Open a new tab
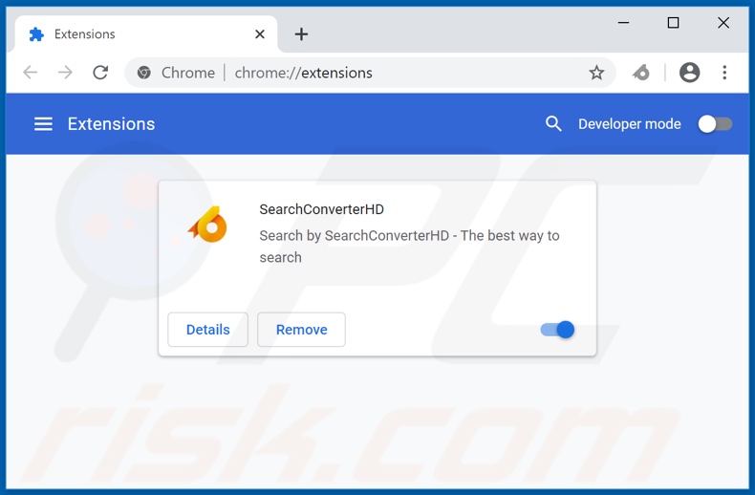Viewport: 755px width, 495px height. [301, 34]
